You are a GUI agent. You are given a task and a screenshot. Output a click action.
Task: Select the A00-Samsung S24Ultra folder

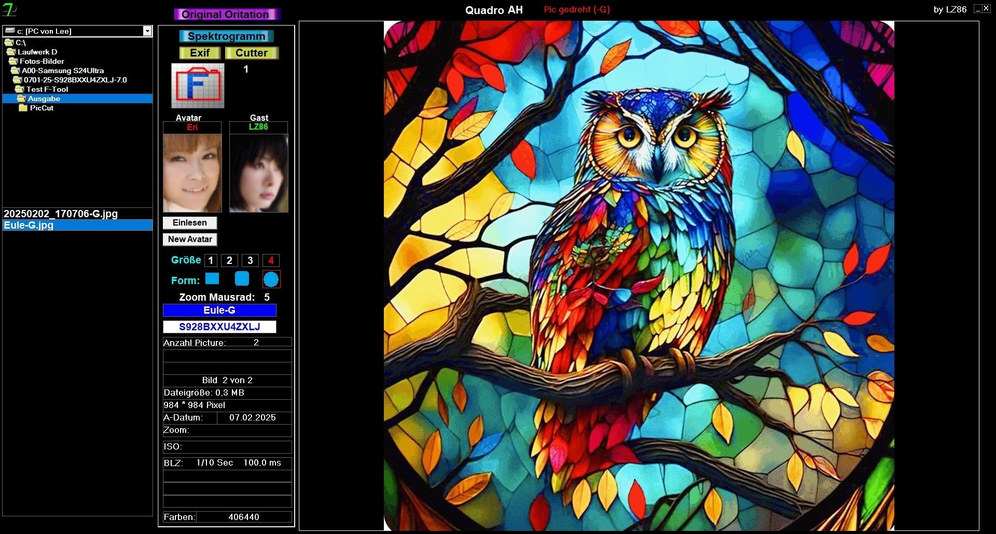[x=62, y=71]
